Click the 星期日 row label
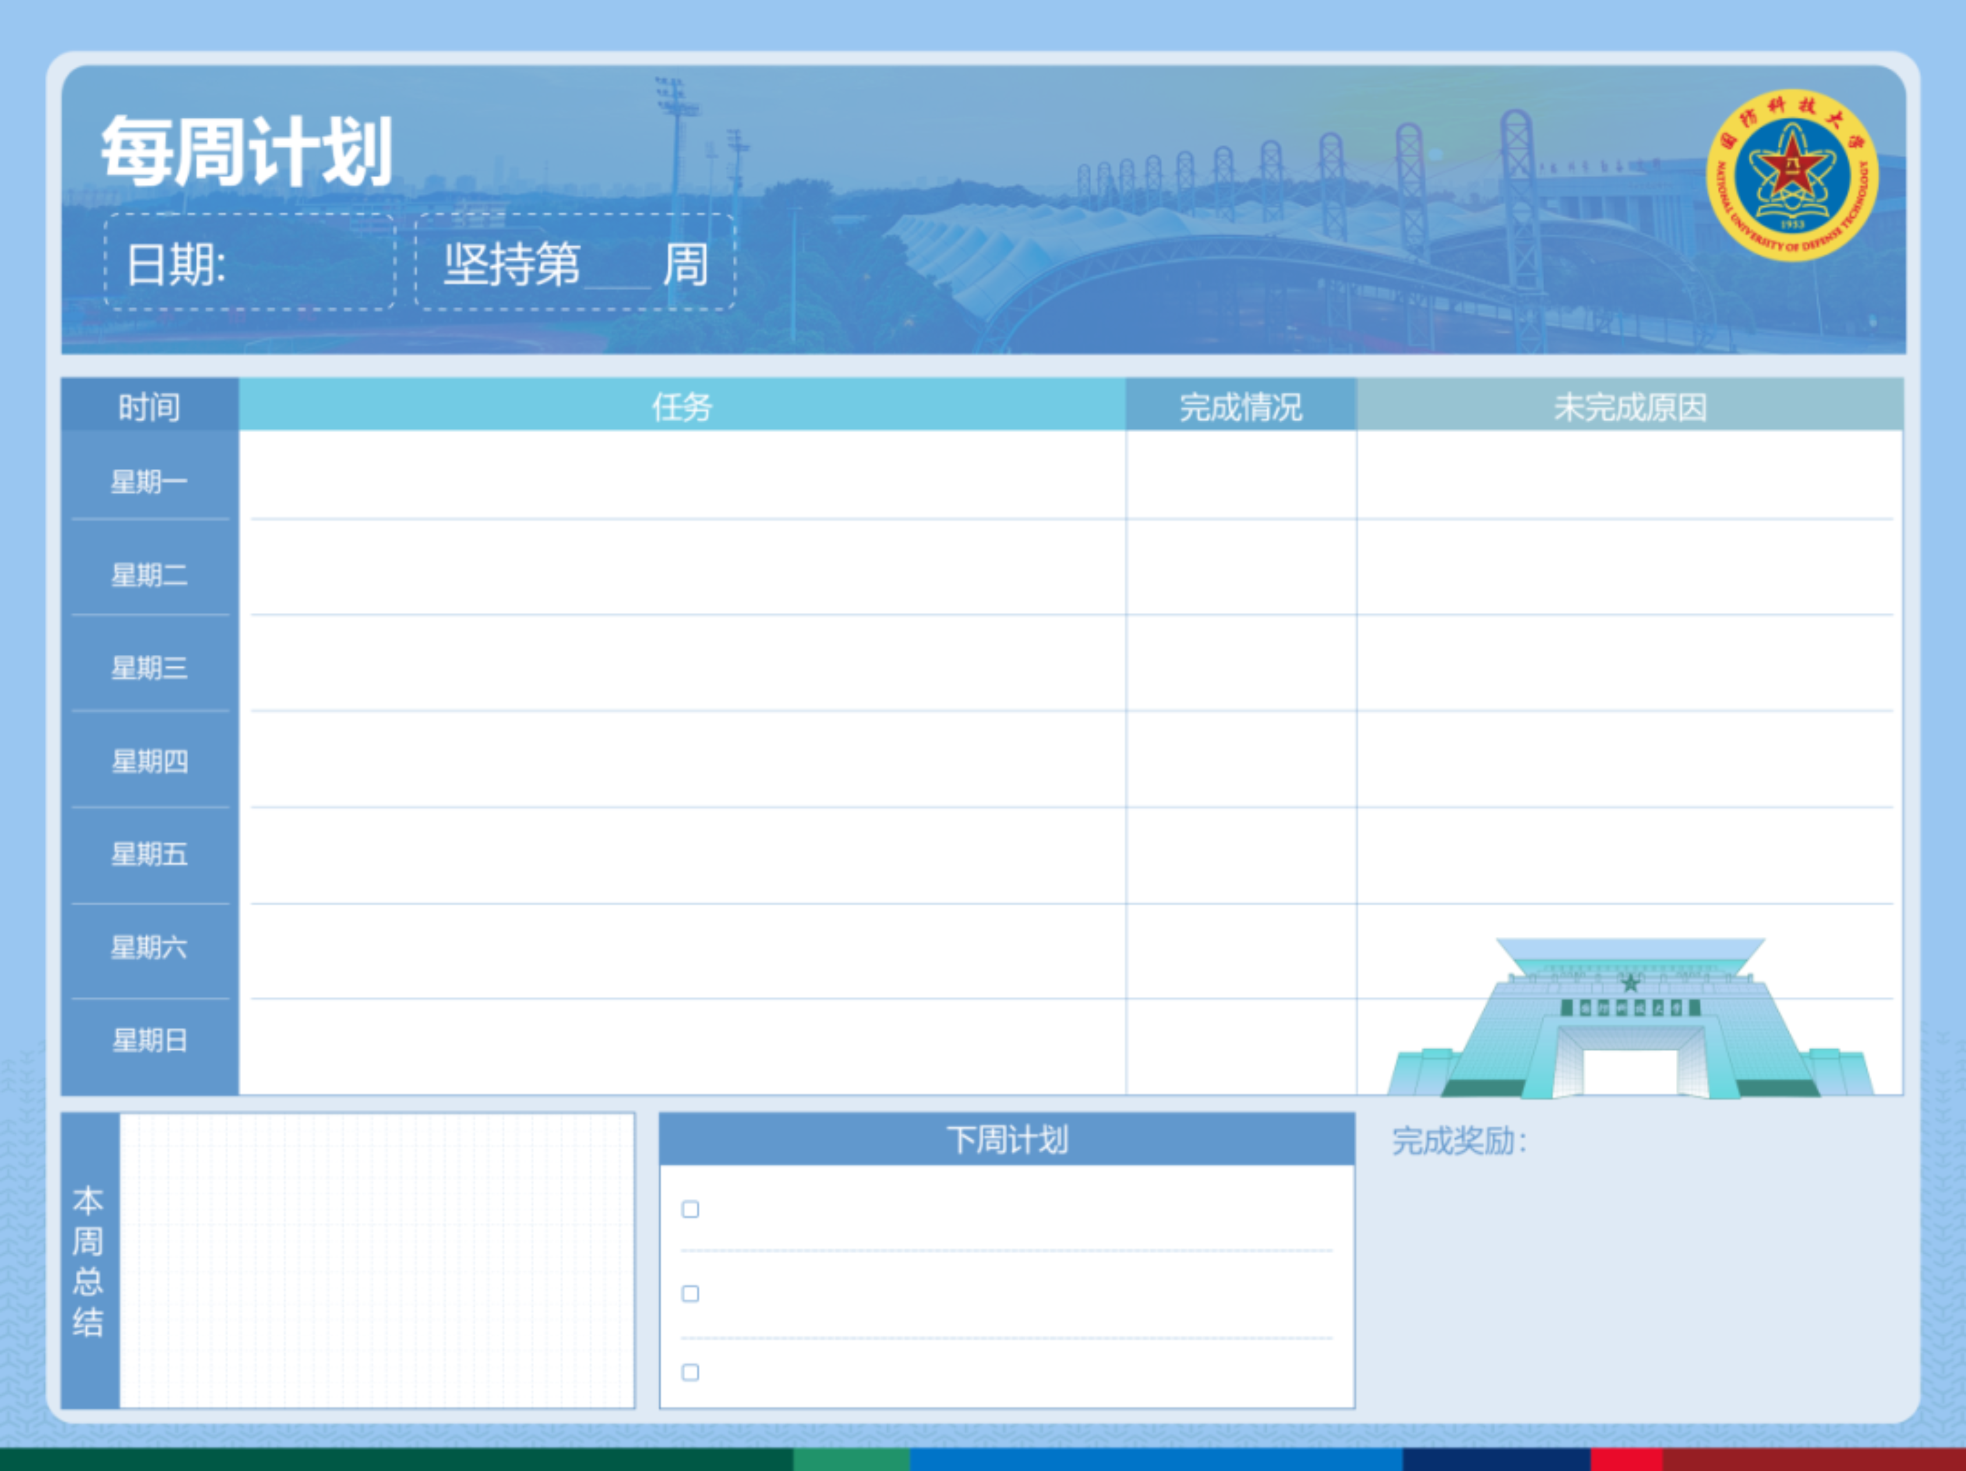The width and height of the screenshot is (1966, 1471). (149, 1040)
